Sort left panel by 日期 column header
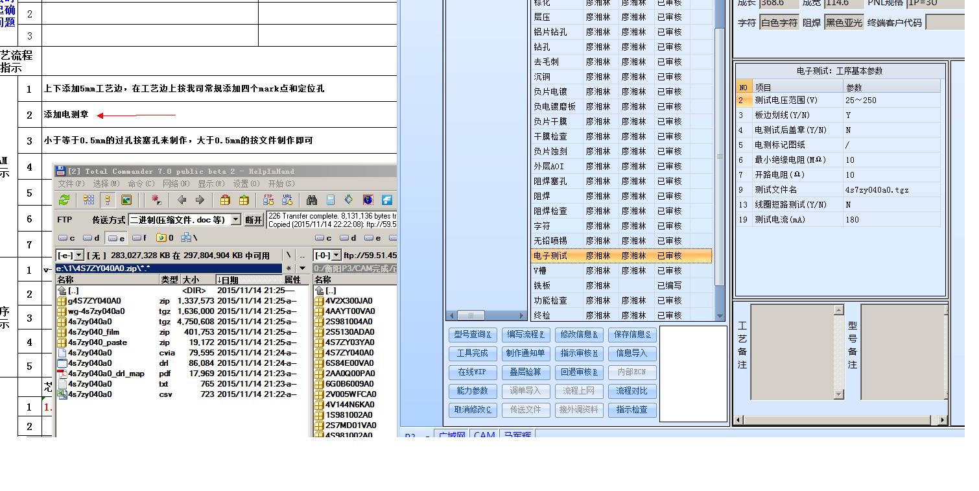979x491 pixels. tap(248, 280)
